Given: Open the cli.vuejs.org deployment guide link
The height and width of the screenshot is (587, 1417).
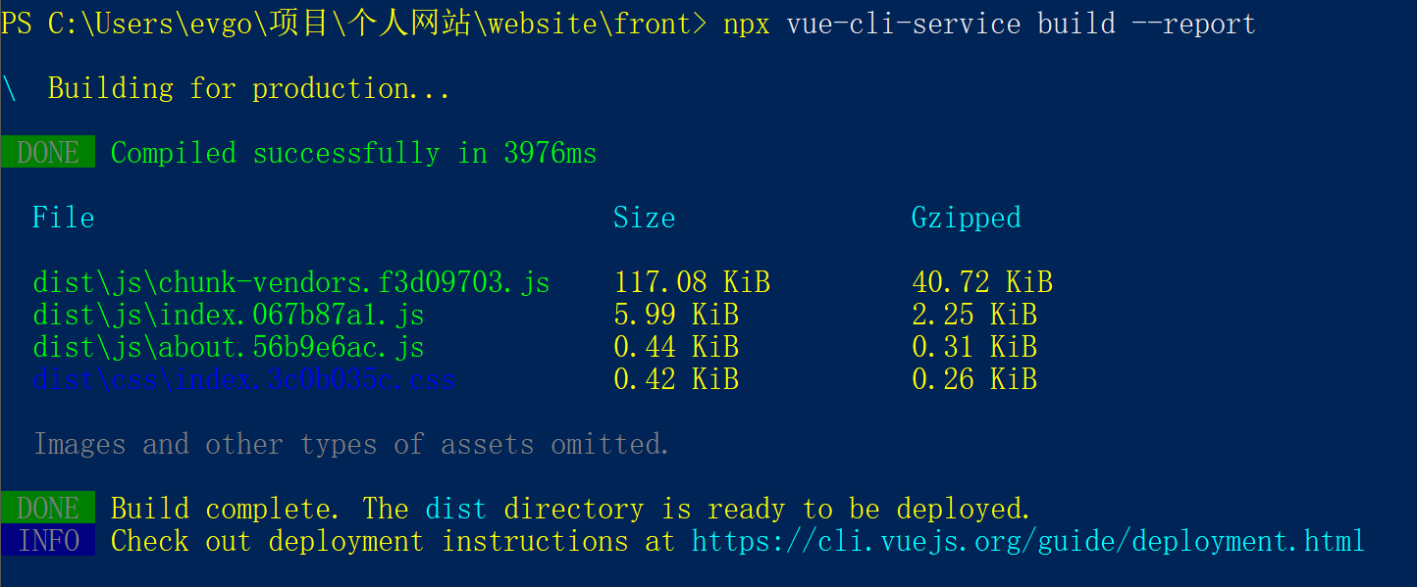Looking at the screenshot, I should [x=1027, y=541].
